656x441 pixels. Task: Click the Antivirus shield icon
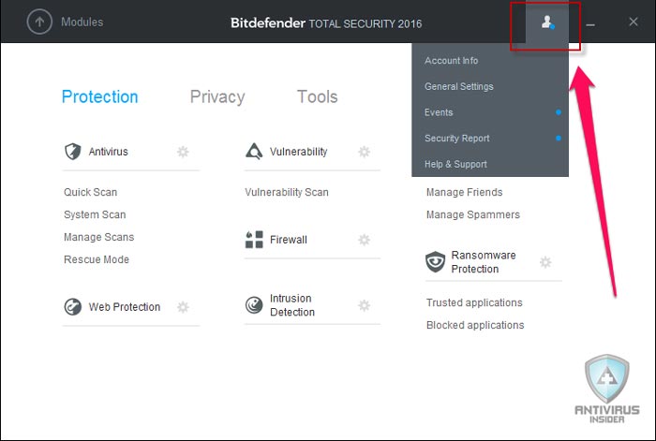pyautogui.click(x=73, y=152)
